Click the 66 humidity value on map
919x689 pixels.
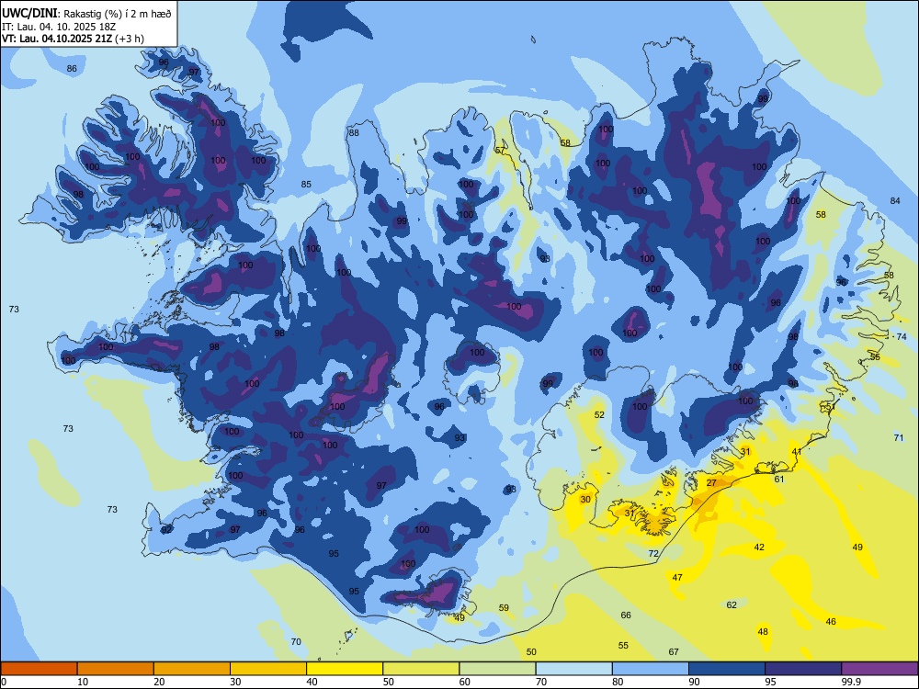(x=626, y=615)
